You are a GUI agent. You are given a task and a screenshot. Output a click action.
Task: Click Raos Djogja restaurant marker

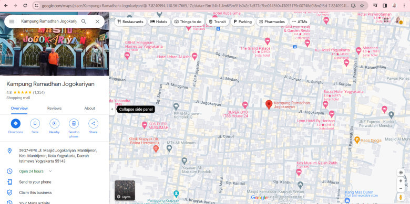point(357,140)
